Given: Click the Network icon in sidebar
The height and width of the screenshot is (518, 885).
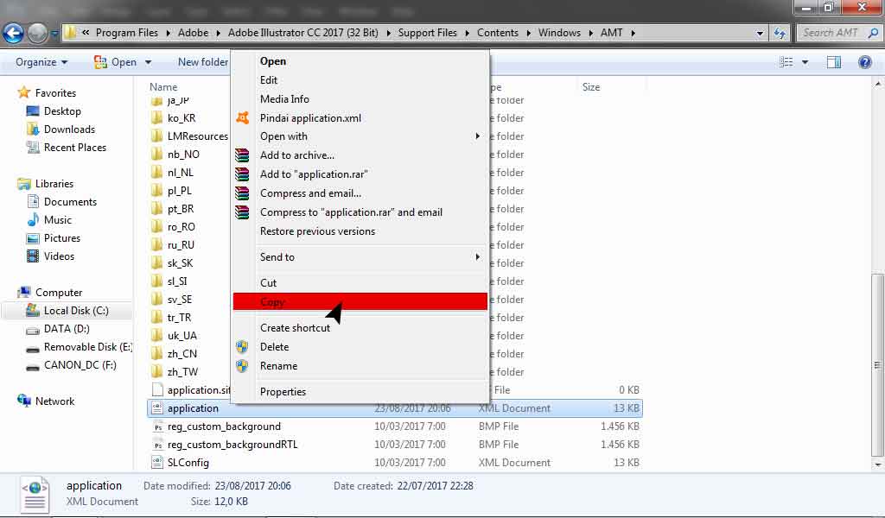Looking at the screenshot, I should (23, 401).
